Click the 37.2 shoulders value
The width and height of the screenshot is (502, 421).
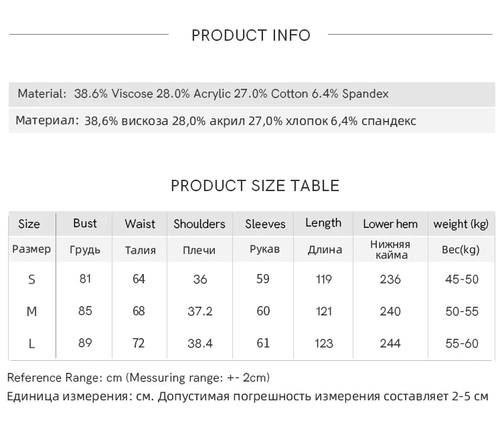(200, 311)
